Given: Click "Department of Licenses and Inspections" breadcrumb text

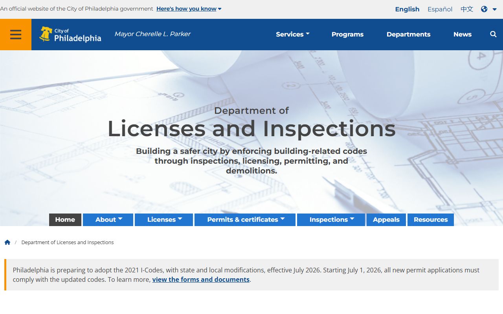Looking at the screenshot, I should [68, 242].
